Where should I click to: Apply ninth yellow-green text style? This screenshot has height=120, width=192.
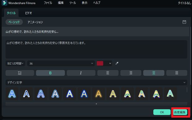(x=127, y=94)
